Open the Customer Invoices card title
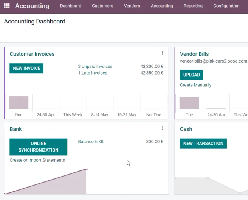 coord(32,54)
